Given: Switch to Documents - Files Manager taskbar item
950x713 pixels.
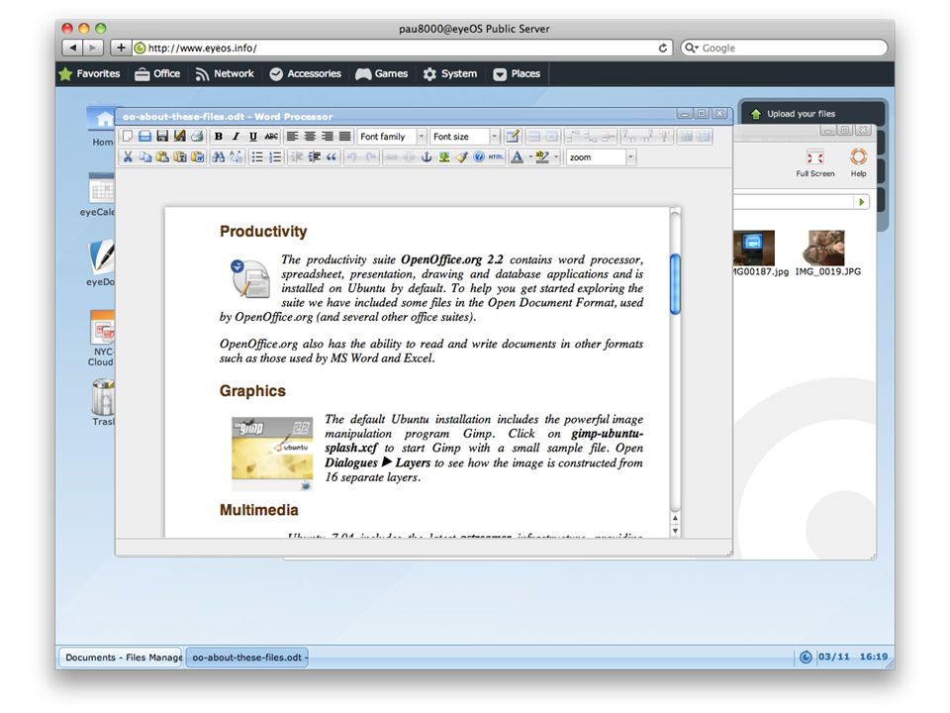Looking at the screenshot, I should coord(121,658).
